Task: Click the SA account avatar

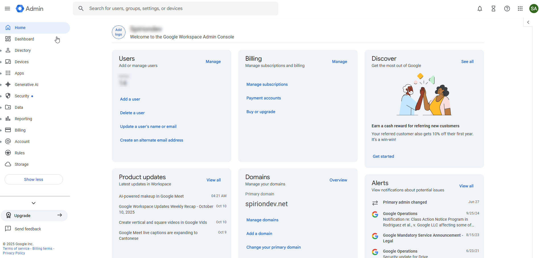Action: point(534,9)
